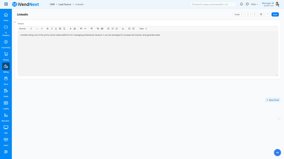The height and width of the screenshot is (159, 284).
Task: Open the Stock module
Action: point(6,81)
